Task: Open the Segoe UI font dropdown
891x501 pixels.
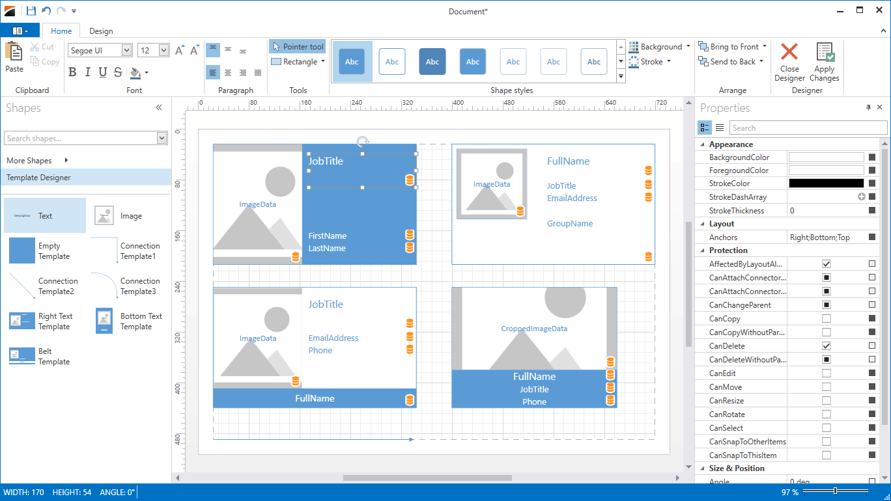Action: [126, 51]
